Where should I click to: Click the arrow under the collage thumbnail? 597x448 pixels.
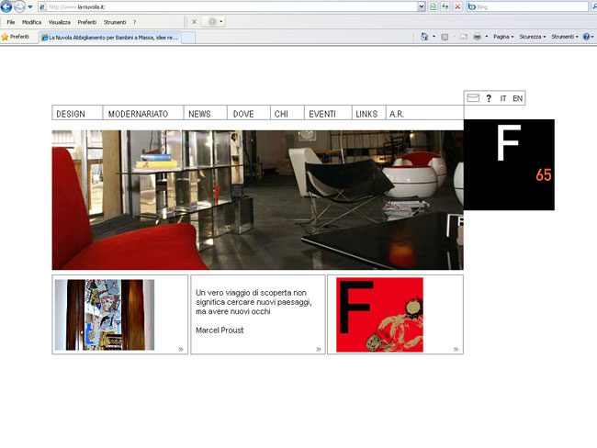pos(181,349)
